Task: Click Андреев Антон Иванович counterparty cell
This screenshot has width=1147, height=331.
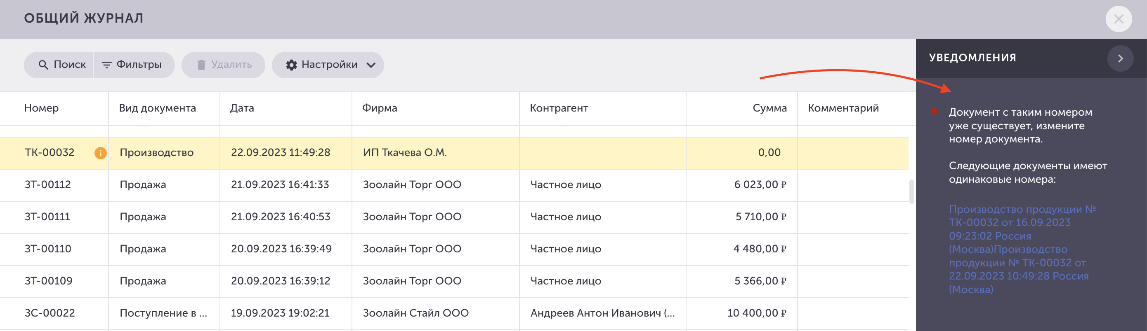Action: click(603, 314)
